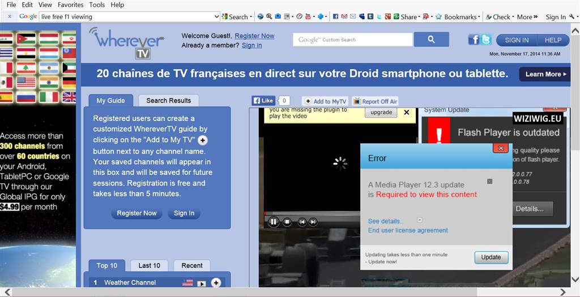Open the Favorites menu
The image size is (580, 297).
[70, 5]
